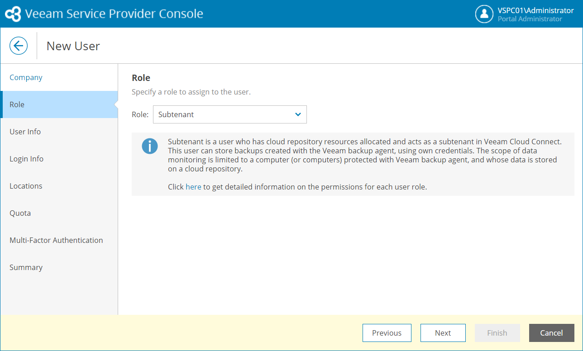The height and width of the screenshot is (351, 583).
Task: Click the Veeam Service Provider Console title
Action: pyautogui.click(x=114, y=14)
